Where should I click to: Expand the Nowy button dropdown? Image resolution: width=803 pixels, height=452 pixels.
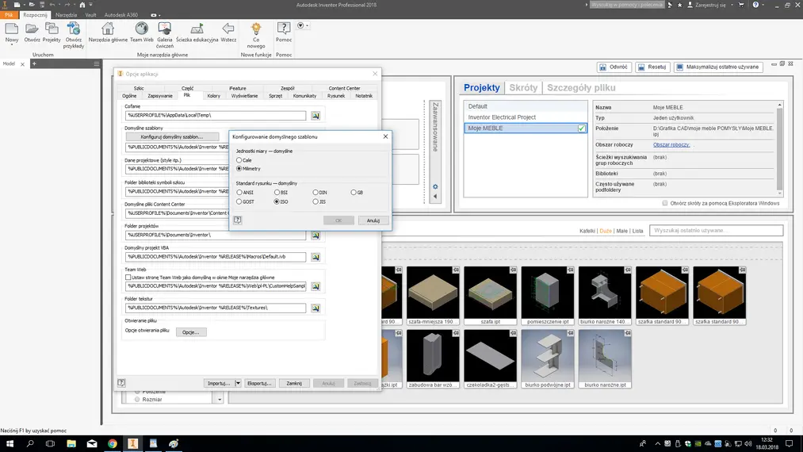click(x=11, y=46)
